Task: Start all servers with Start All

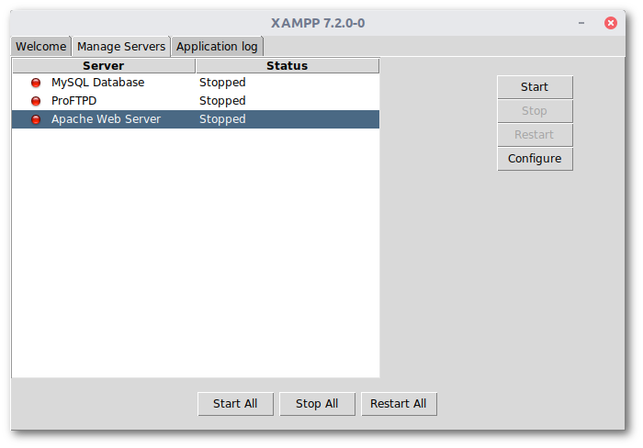Action: coord(235,404)
